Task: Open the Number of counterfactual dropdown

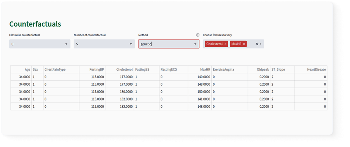Action: coord(104,44)
